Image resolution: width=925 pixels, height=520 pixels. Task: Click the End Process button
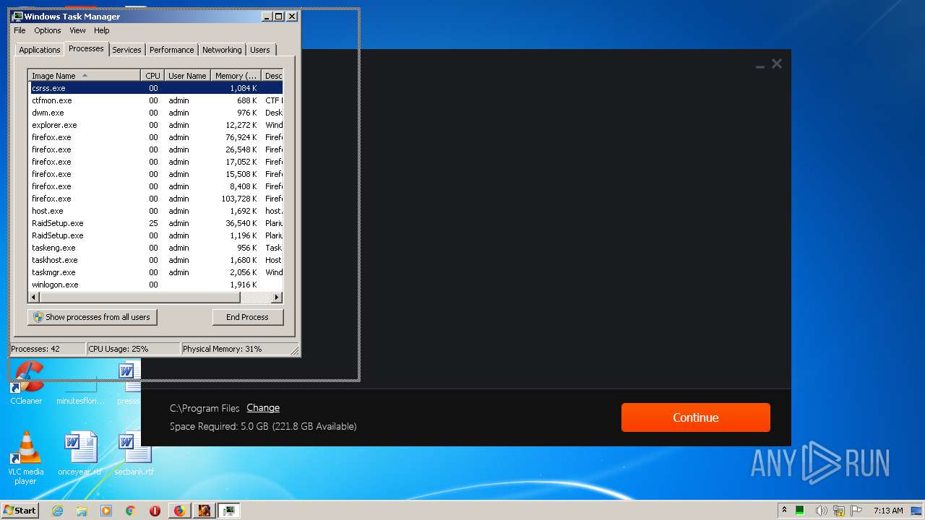click(247, 317)
